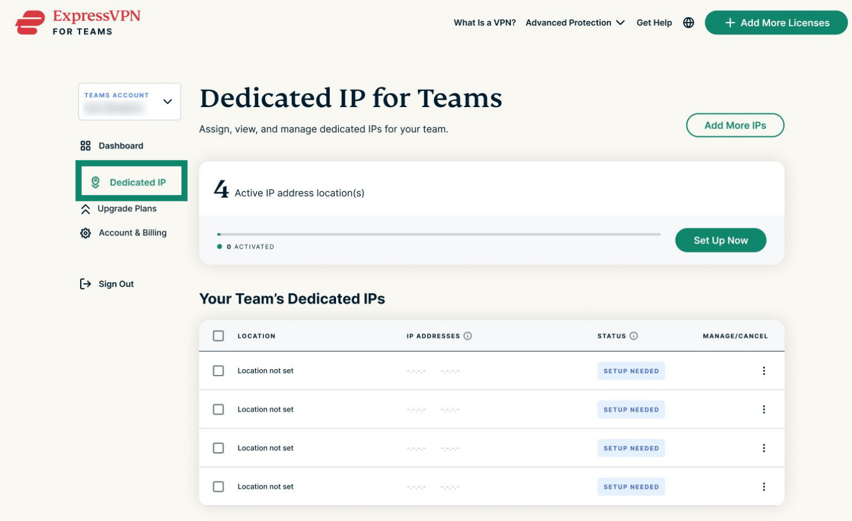Click the Setup Needed badge in the second row
This screenshot has width=852, height=521.
631,409
